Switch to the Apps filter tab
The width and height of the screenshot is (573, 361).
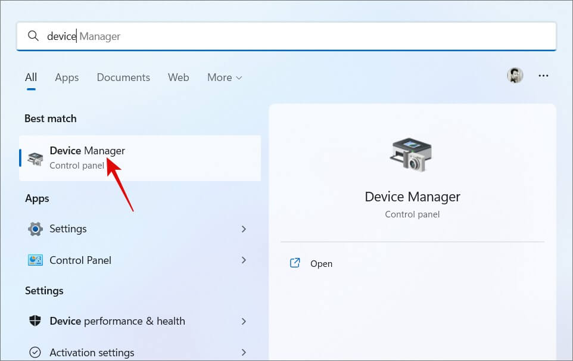(x=67, y=77)
